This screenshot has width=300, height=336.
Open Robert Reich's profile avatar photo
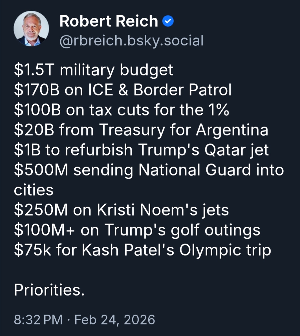(31, 29)
